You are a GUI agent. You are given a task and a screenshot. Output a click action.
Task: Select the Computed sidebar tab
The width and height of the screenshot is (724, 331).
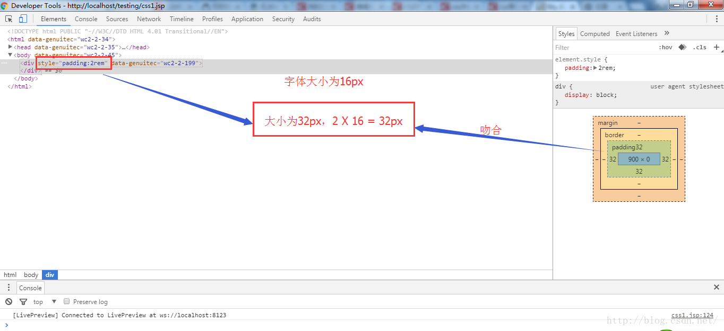coord(594,33)
